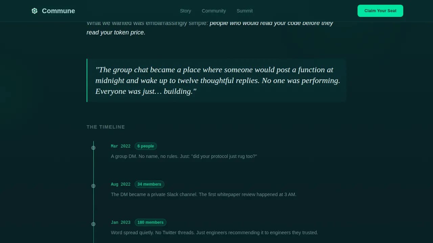
Task: Click the "180 members" badge
Action: pos(151,222)
